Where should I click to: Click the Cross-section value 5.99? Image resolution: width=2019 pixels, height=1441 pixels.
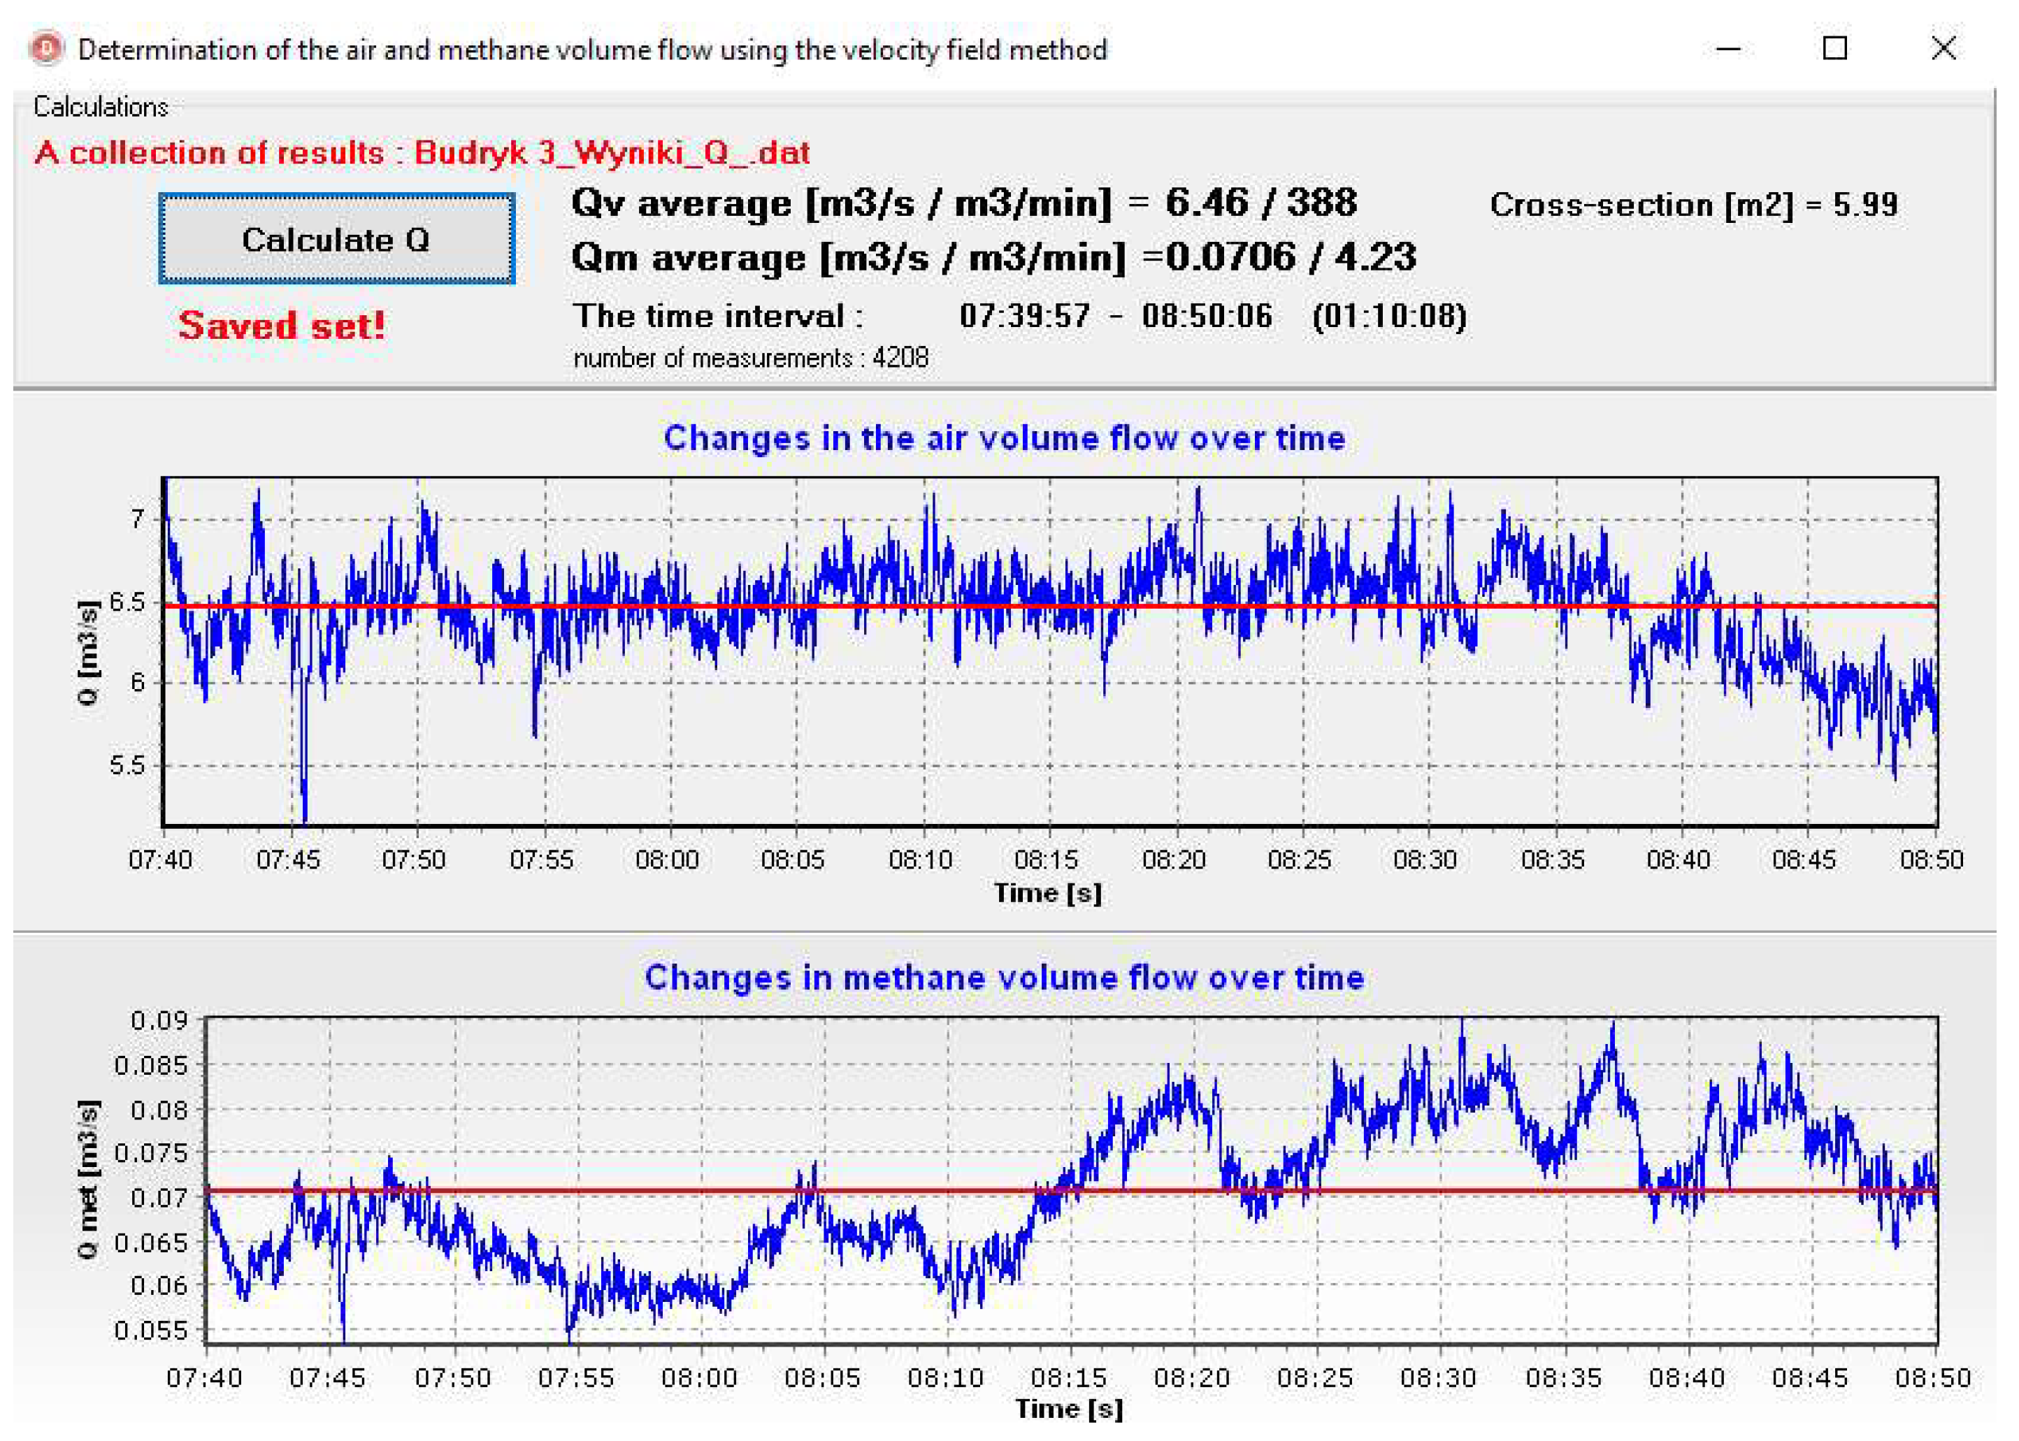tap(1865, 205)
